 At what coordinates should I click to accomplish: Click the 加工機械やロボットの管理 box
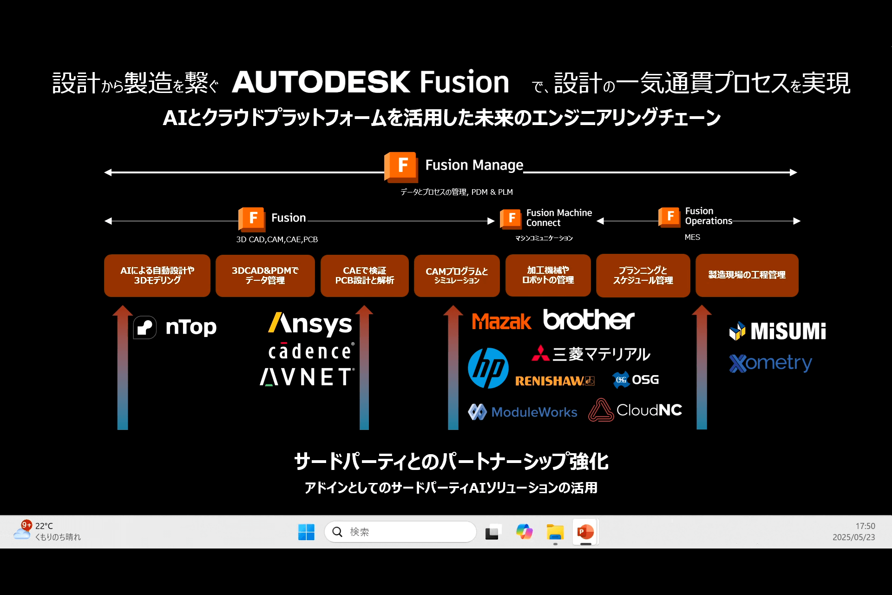548,275
